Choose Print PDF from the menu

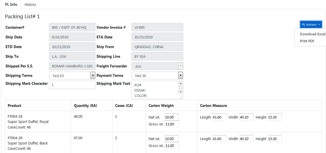point(307,41)
